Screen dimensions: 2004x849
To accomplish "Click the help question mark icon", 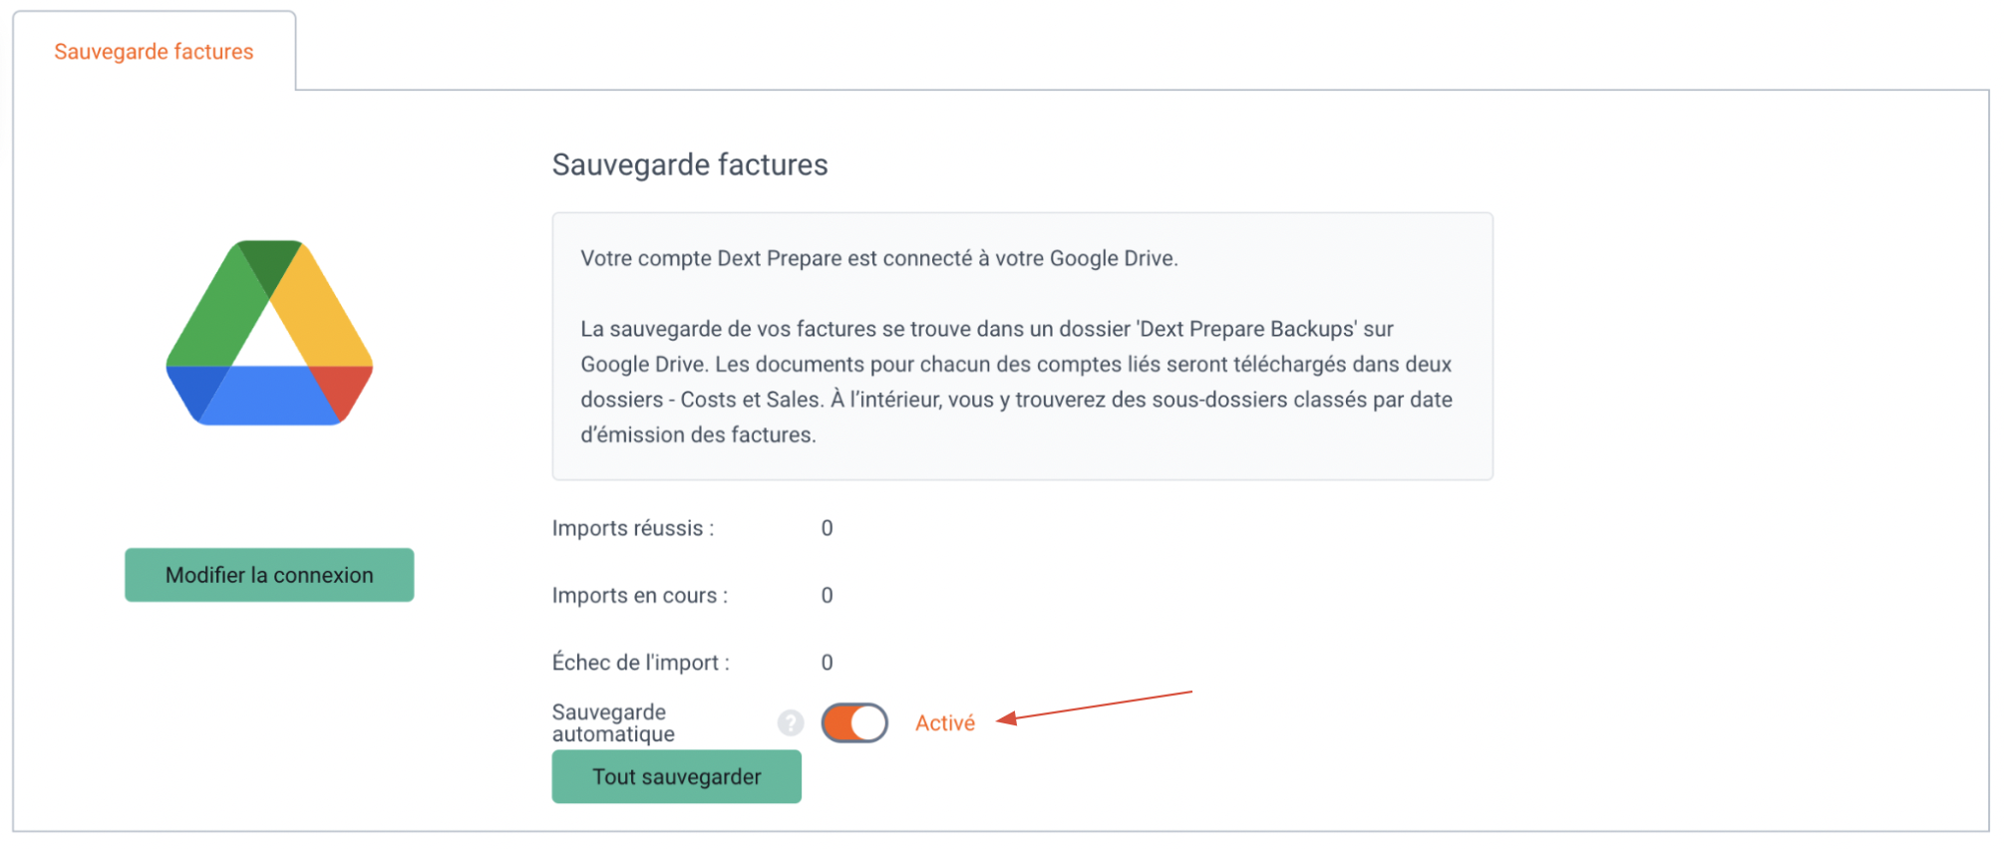I will [791, 722].
